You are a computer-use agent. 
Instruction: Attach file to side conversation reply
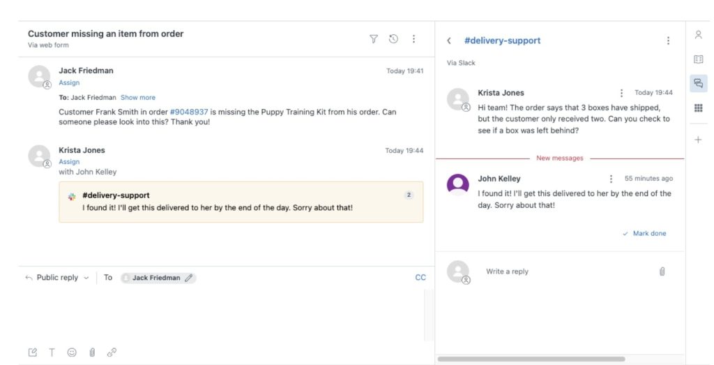[662, 271]
